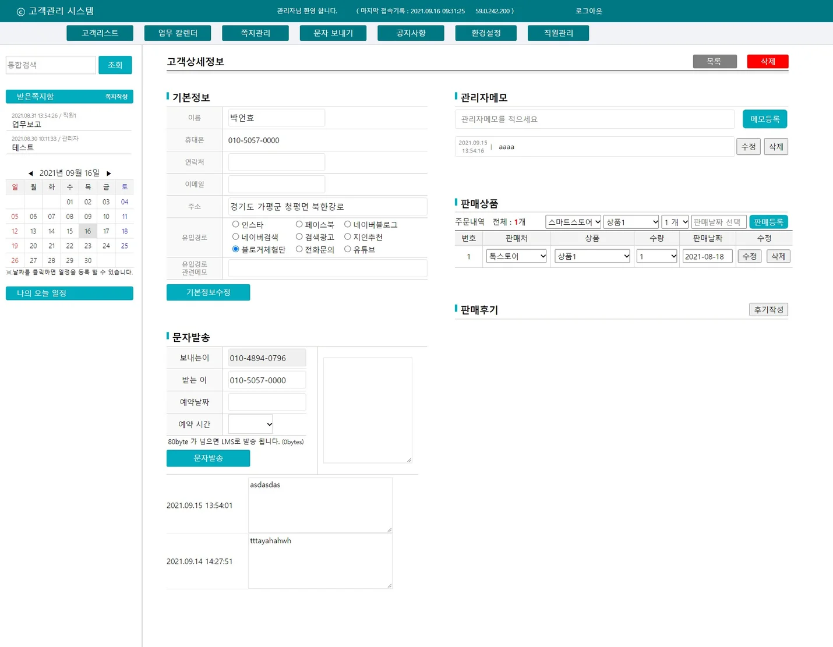Click the red 삭제 button for customer
The height and width of the screenshot is (647, 833).
(x=768, y=61)
